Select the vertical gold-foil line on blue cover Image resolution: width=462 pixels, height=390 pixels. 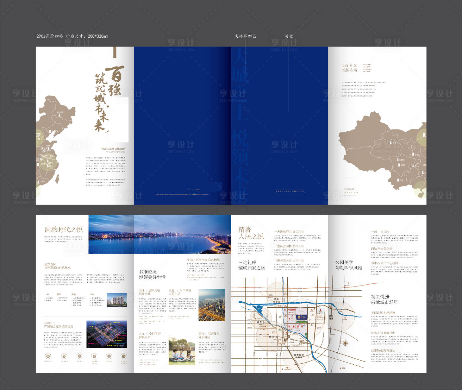289,75
